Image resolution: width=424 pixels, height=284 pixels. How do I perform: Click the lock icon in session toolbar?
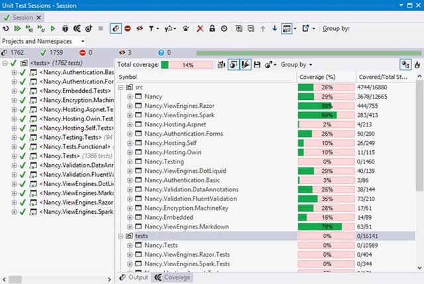(212, 28)
